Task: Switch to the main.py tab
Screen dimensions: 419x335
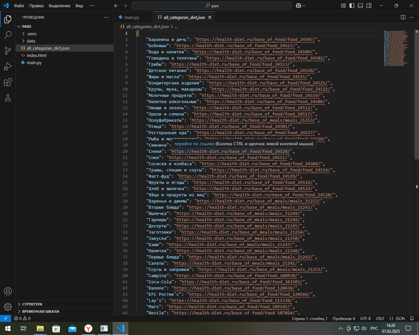Action: pos(132,17)
